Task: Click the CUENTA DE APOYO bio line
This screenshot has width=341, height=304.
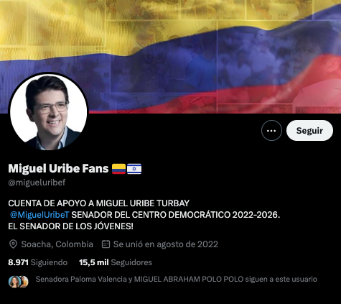Action: point(98,203)
